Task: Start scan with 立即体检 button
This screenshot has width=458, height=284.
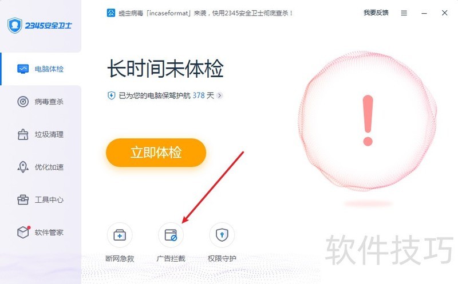Action: [156, 153]
